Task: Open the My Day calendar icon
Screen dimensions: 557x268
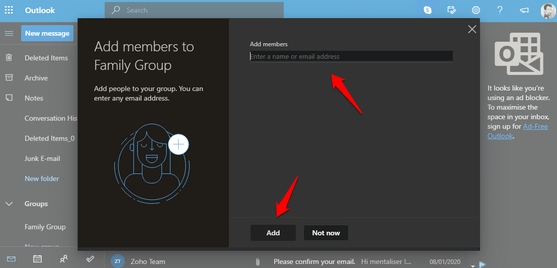Action: coord(451,10)
